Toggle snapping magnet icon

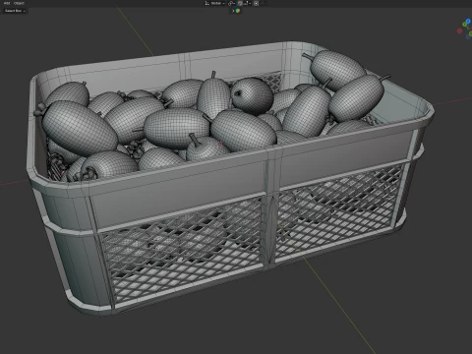240,3
